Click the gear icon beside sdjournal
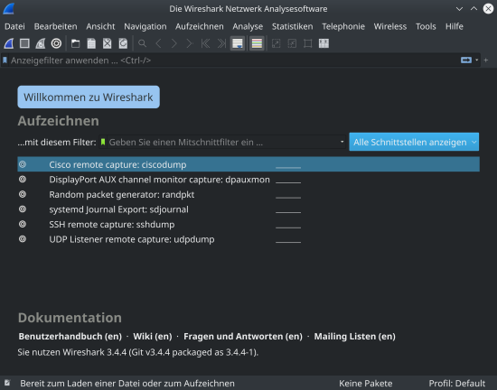 (23, 209)
